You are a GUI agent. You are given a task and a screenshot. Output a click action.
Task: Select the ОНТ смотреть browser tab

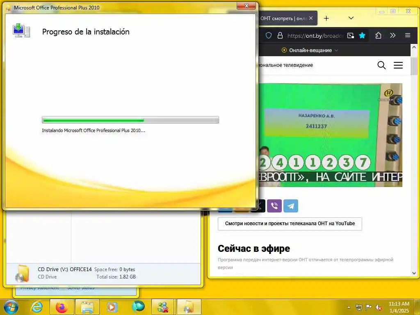click(x=284, y=18)
